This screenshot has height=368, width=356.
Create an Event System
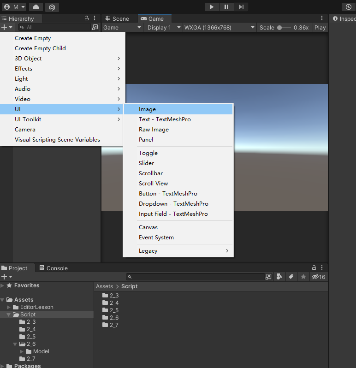[x=178, y=237]
